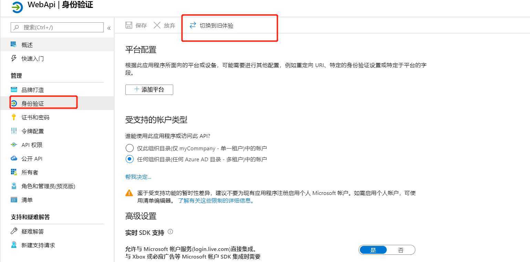Select 任何组织目录 multi-tenant radio option

[129, 159]
